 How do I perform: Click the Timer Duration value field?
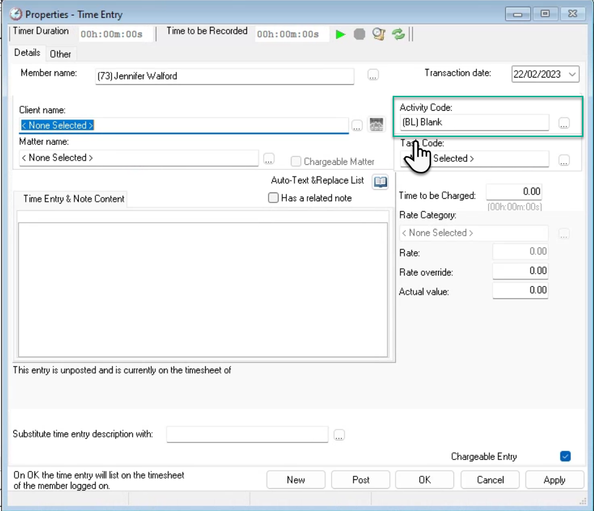pyautogui.click(x=116, y=34)
